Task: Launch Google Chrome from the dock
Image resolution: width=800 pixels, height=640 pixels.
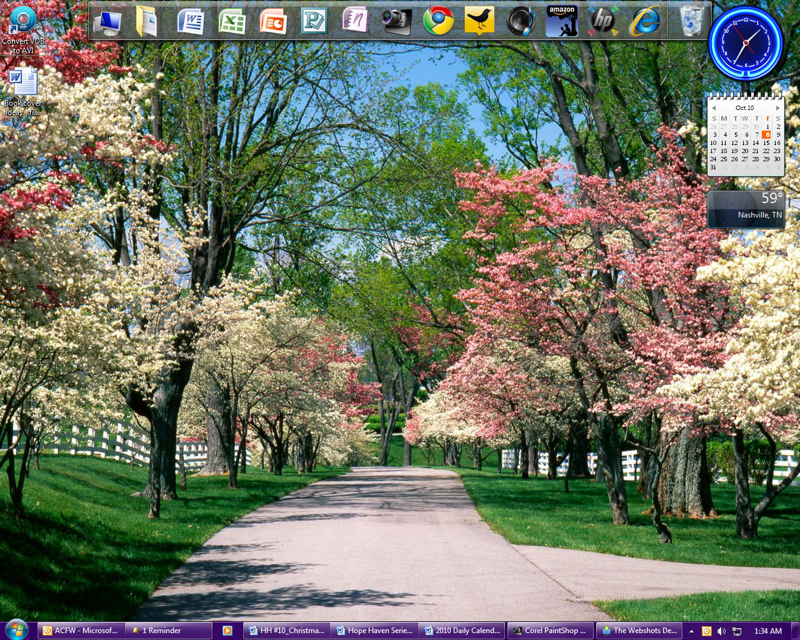Action: point(438,21)
